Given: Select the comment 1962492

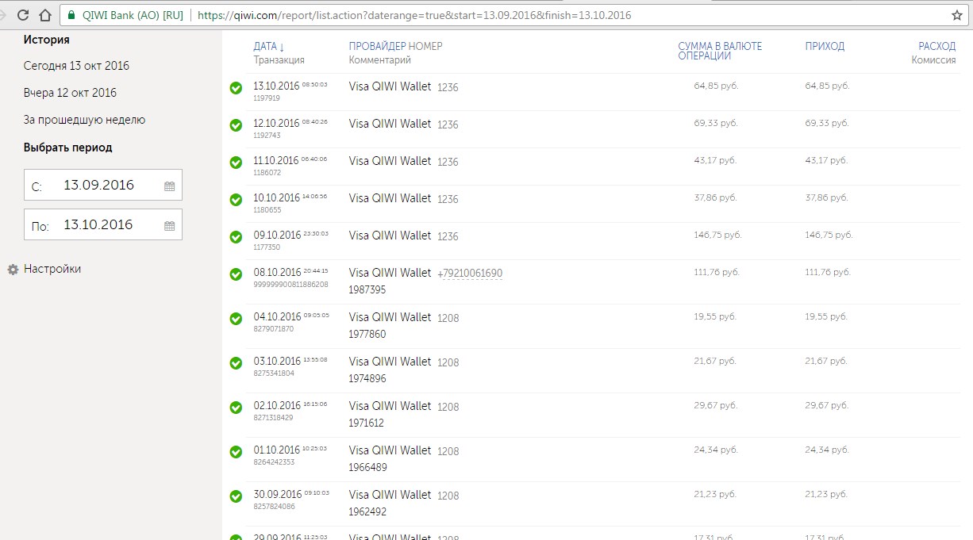Looking at the screenshot, I should (x=367, y=512).
